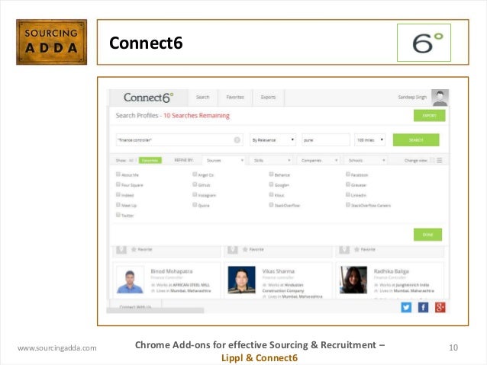This screenshot has width=487, height=365.
Task: Open Sandeep Singh's profile avatar
Action: 440,98
